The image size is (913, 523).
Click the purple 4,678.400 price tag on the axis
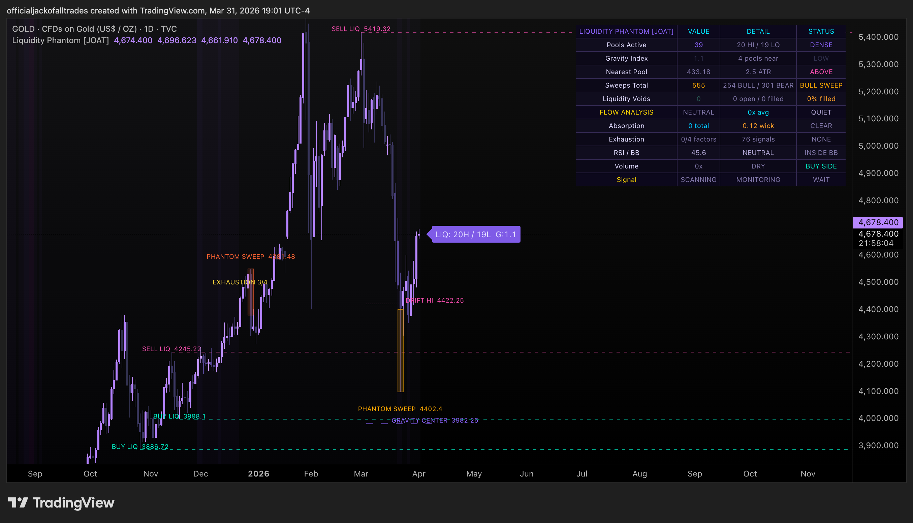point(878,222)
